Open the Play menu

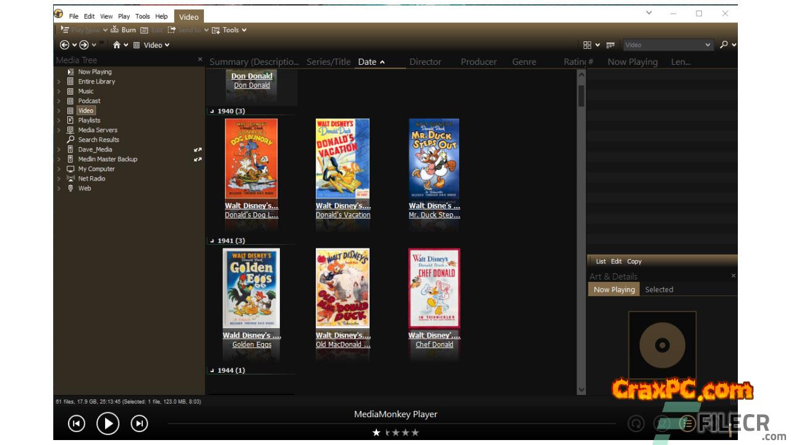tap(124, 16)
